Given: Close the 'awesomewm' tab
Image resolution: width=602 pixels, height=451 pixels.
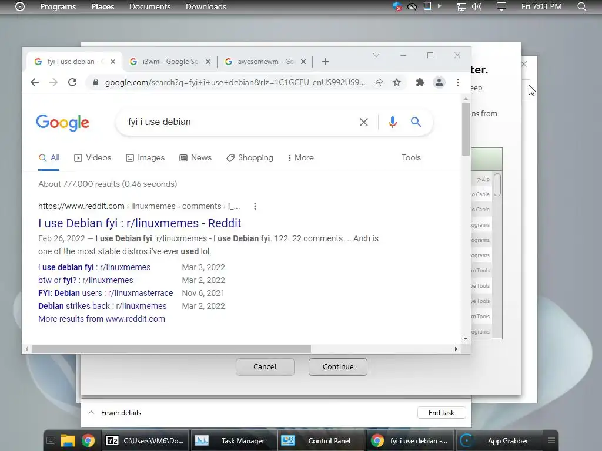Looking at the screenshot, I should (303, 62).
